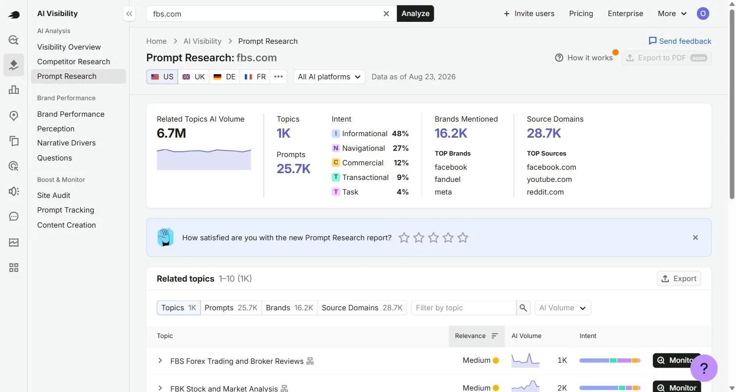Open Content Creation in sidebar
This screenshot has height=392, width=736.
tap(66, 225)
